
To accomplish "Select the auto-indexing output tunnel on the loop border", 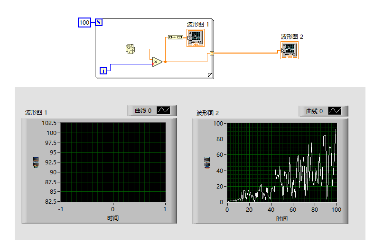I will pyautogui.click(x=212, y=54).
